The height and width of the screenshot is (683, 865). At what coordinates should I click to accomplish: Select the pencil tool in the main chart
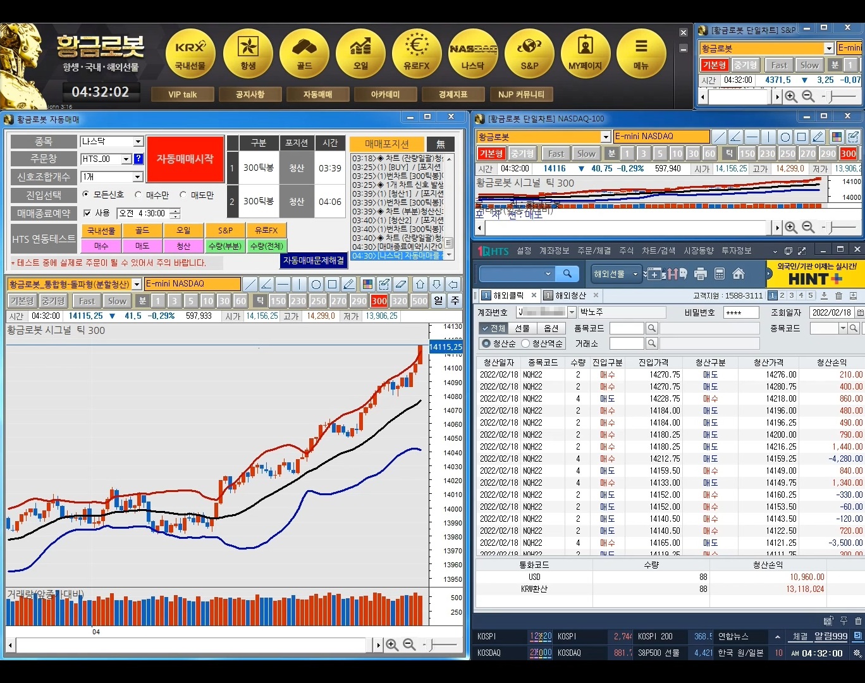click(349, 284)
